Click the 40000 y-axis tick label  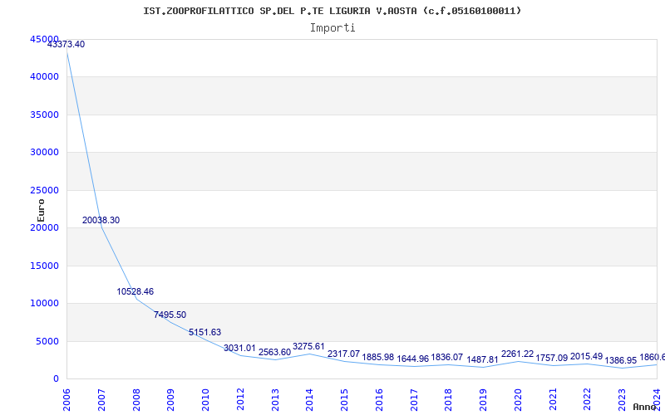(x=44, y=76)
